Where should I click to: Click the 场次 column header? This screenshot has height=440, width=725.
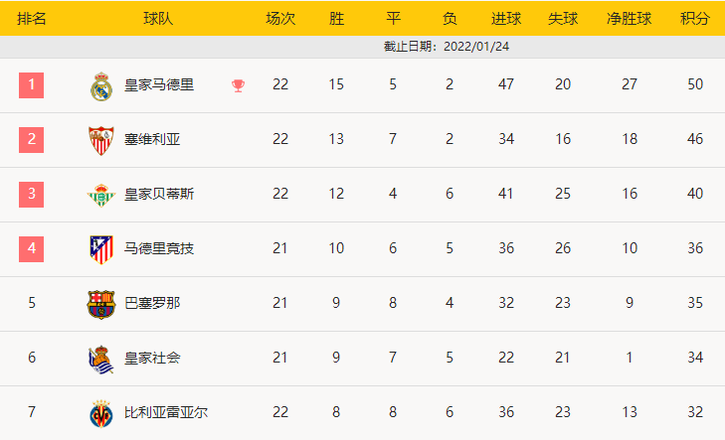tap(280, 18)
